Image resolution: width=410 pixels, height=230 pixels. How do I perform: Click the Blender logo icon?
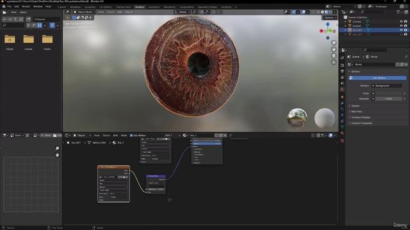coord(4,6)
